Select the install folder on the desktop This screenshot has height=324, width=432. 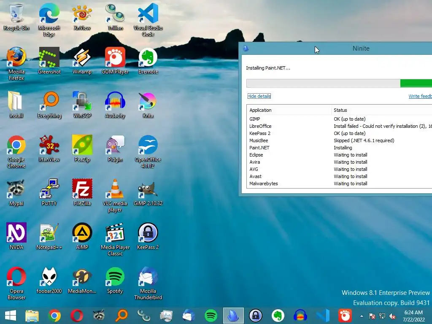tap(16, 105)
